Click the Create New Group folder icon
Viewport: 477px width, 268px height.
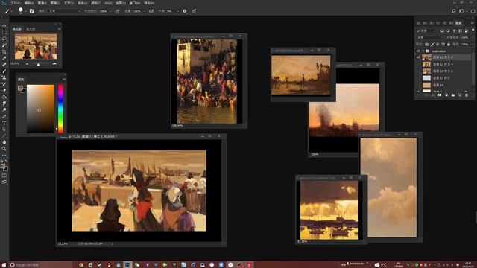coord(453,95)
